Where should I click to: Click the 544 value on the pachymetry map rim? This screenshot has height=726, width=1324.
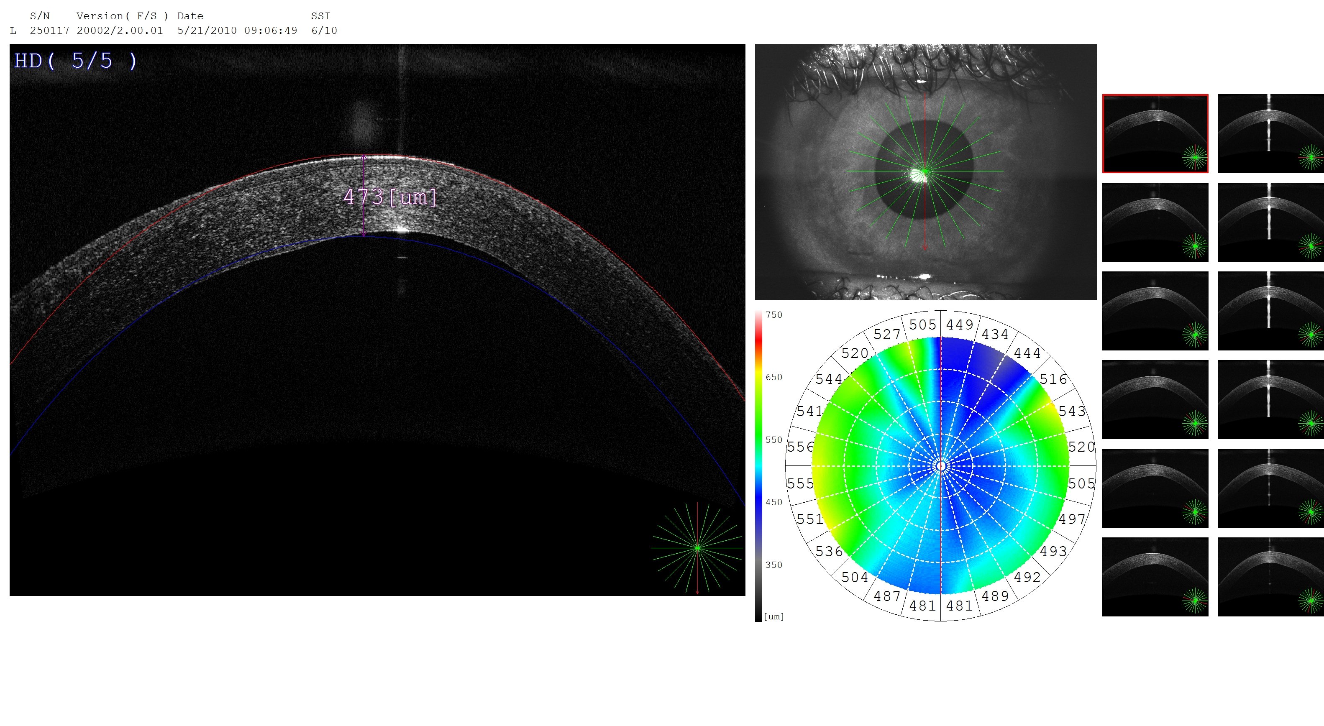(x=829, y=379)
